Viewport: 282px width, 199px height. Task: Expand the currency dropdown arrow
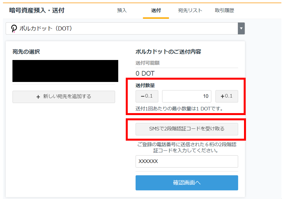click(x=241, y=29)
